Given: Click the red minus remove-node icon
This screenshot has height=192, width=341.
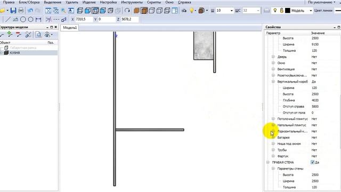Looking at the screenshot, I should click(19, 34).
